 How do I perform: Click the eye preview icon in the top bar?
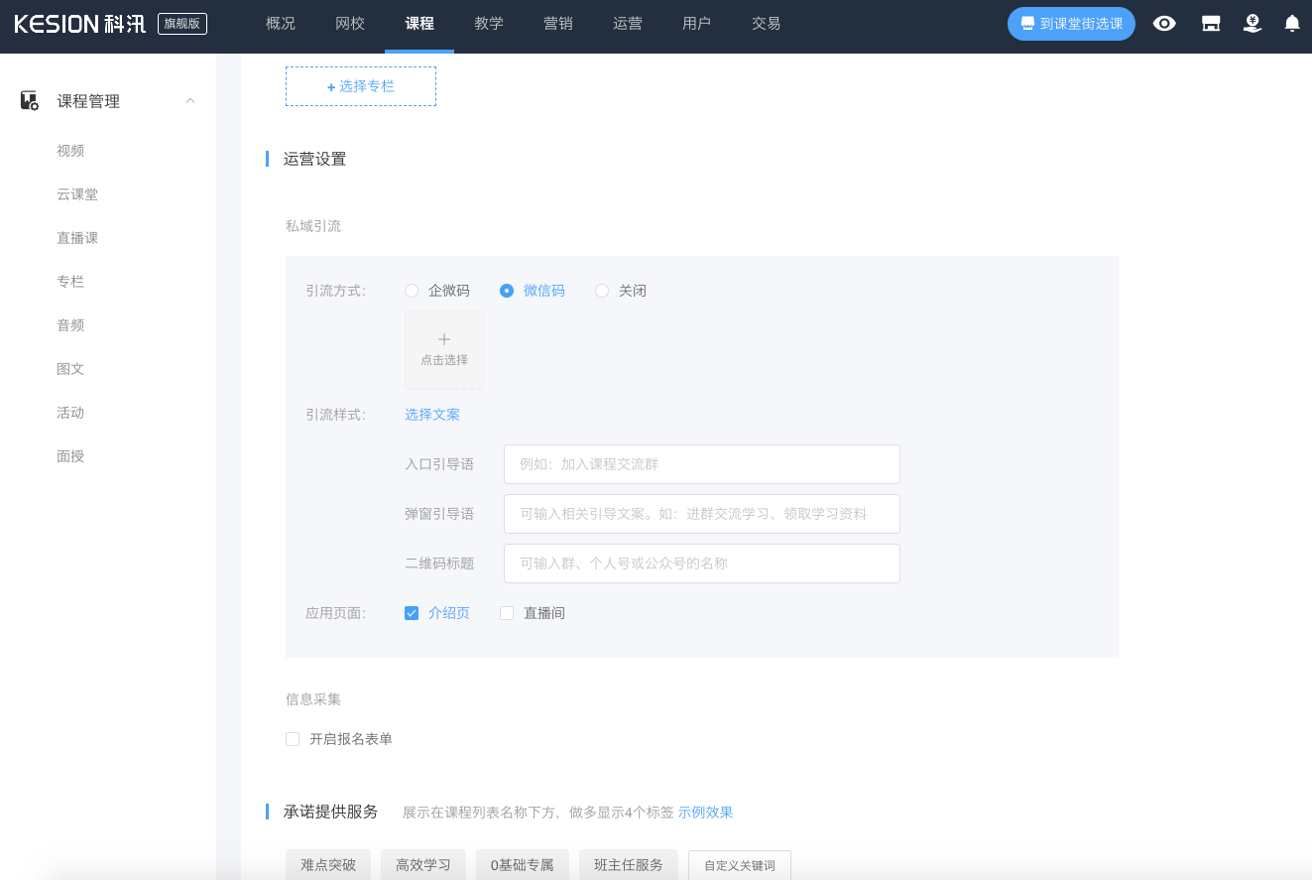pos(1163,23)
